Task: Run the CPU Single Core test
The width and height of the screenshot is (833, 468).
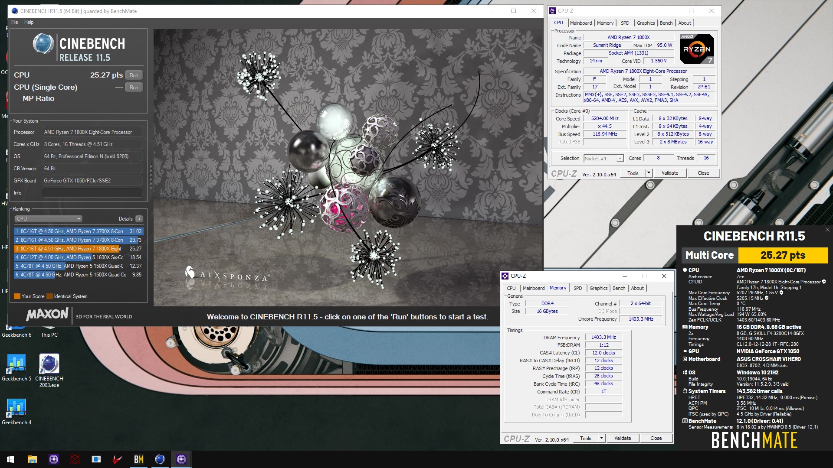Action: coord(134,87)
